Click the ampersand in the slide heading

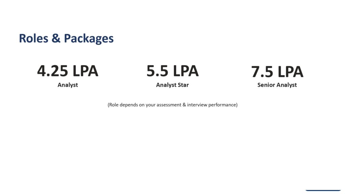point(56,38)
